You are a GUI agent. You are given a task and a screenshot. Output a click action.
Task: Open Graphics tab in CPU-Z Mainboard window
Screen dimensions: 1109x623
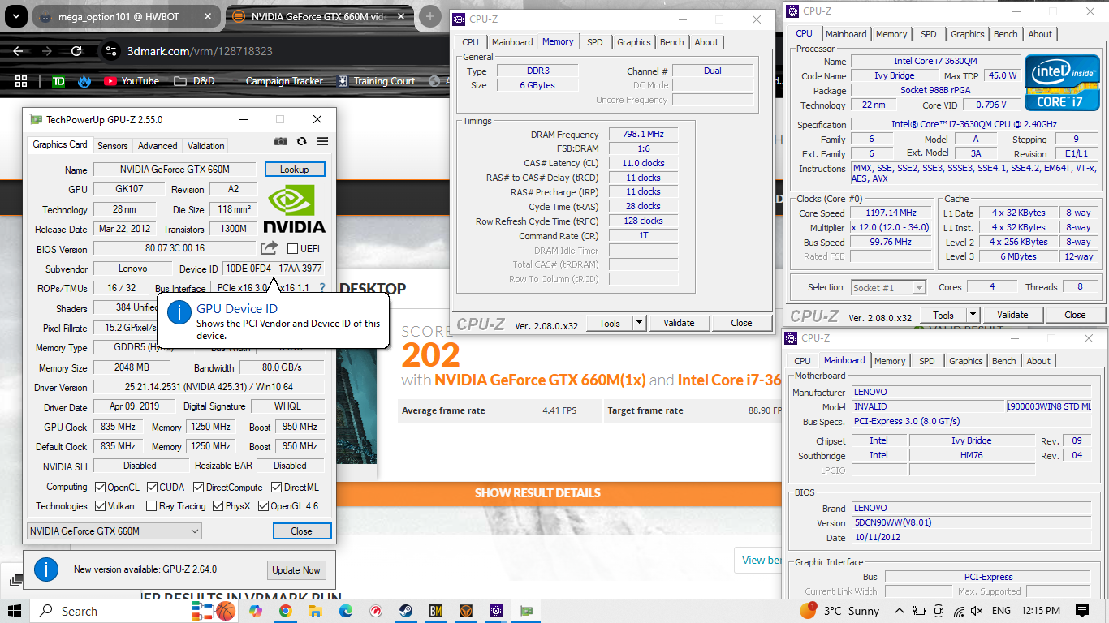point(966,361)
